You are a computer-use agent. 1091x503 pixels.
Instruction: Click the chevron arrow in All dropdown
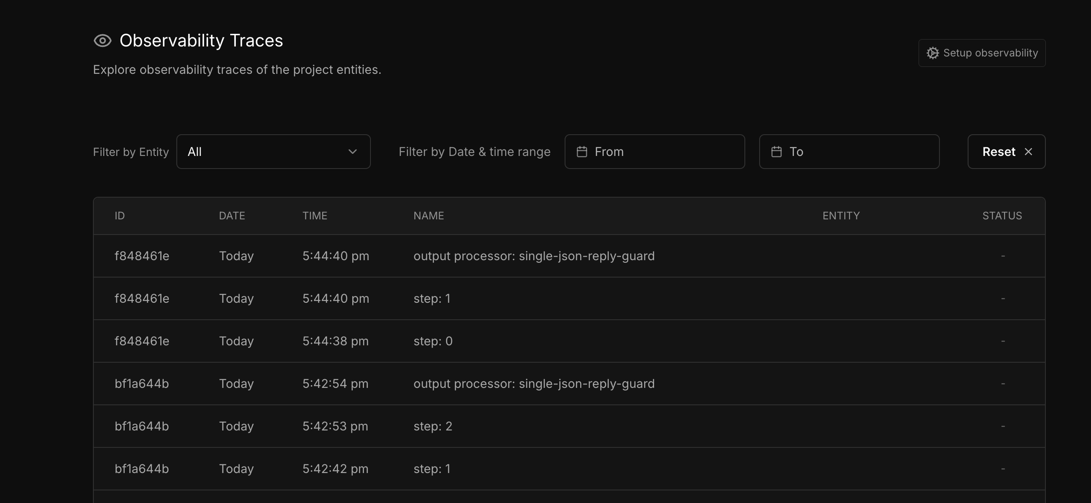352,152
